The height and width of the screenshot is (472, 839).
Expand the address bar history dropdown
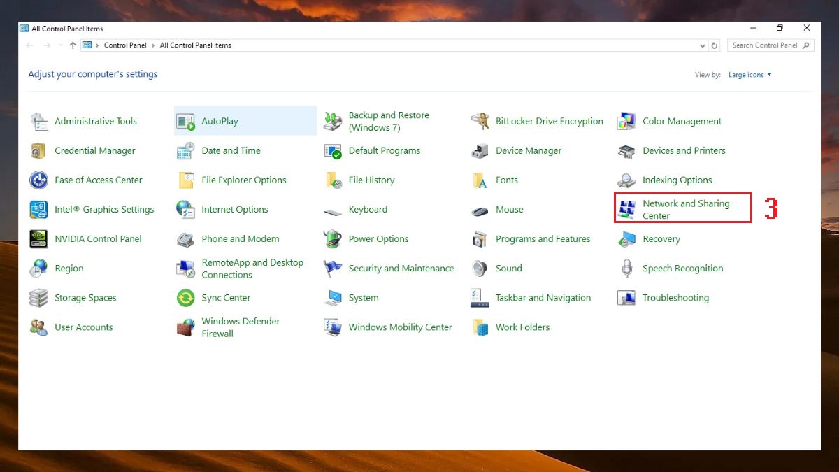click(x=703, y=45)
